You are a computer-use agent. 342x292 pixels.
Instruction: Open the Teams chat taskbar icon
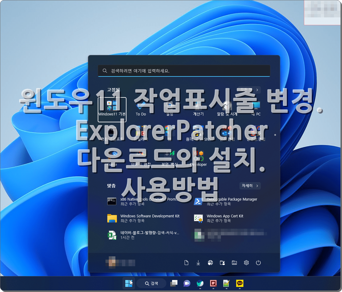click(187, 283)
